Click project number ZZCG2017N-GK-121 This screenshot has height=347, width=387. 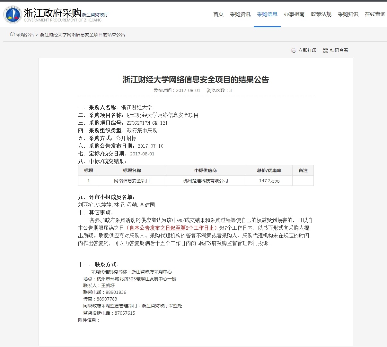pos(147,123)
